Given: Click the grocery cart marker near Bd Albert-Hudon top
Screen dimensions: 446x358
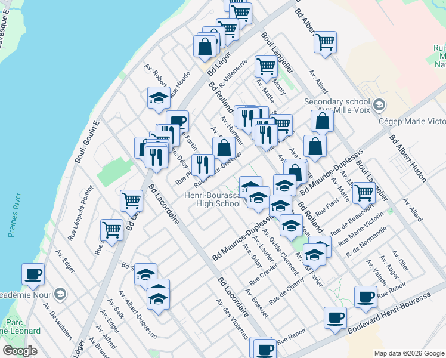Looking at the screenshot, I should pyautogui.click(x=325, y=43).
